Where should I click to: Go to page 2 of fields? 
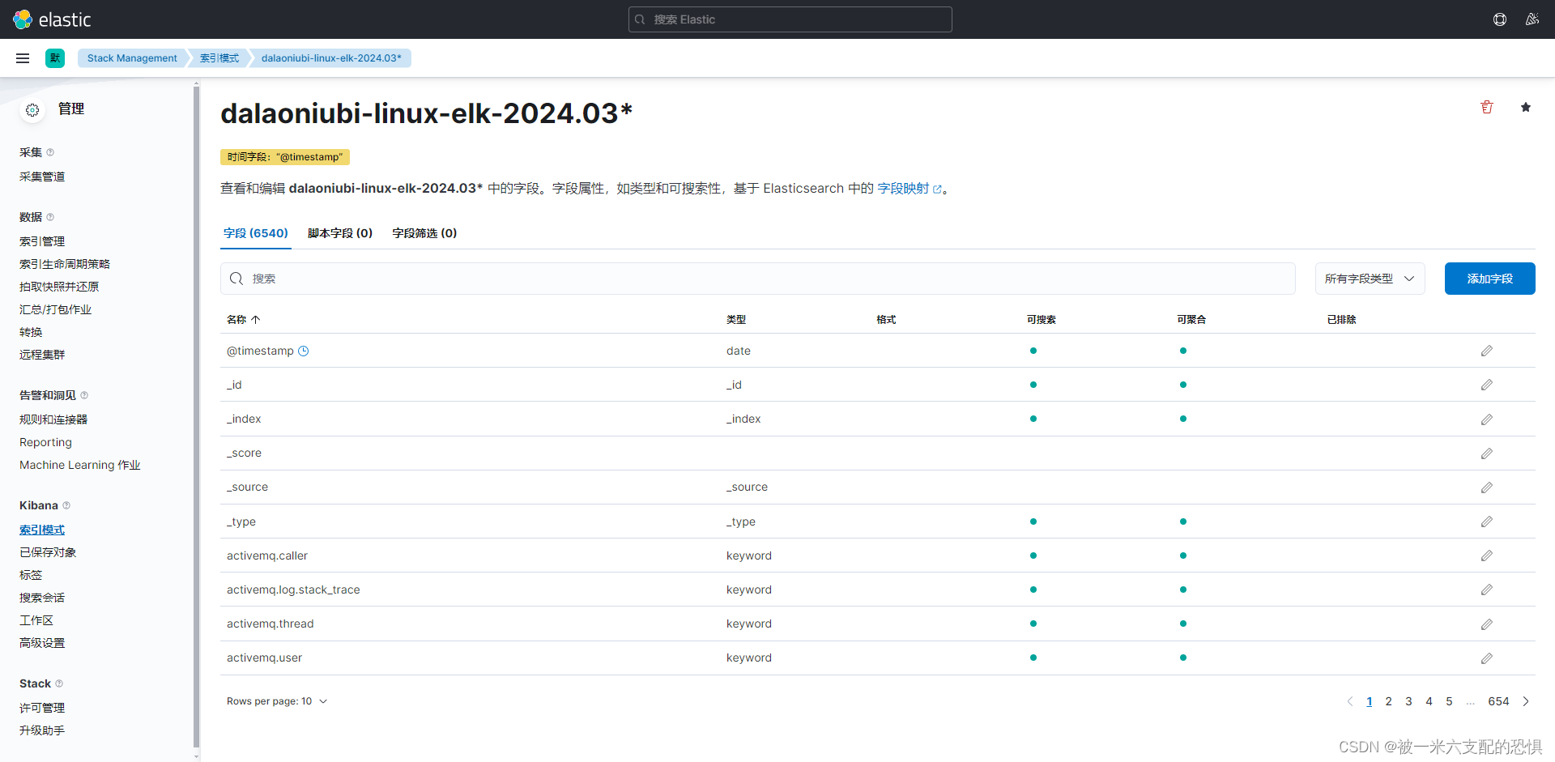pos(1389,701)
